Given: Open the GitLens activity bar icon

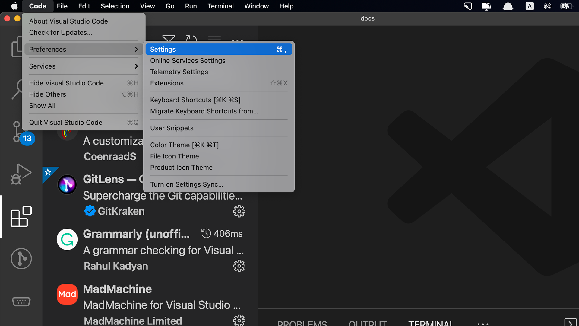Looking at the screenshot, I should pyautogui.click(x=21, y=259).
